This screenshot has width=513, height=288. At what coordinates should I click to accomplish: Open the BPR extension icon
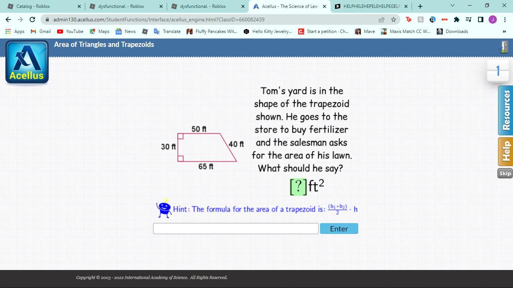pyautogui.click(x=445, y=19)
